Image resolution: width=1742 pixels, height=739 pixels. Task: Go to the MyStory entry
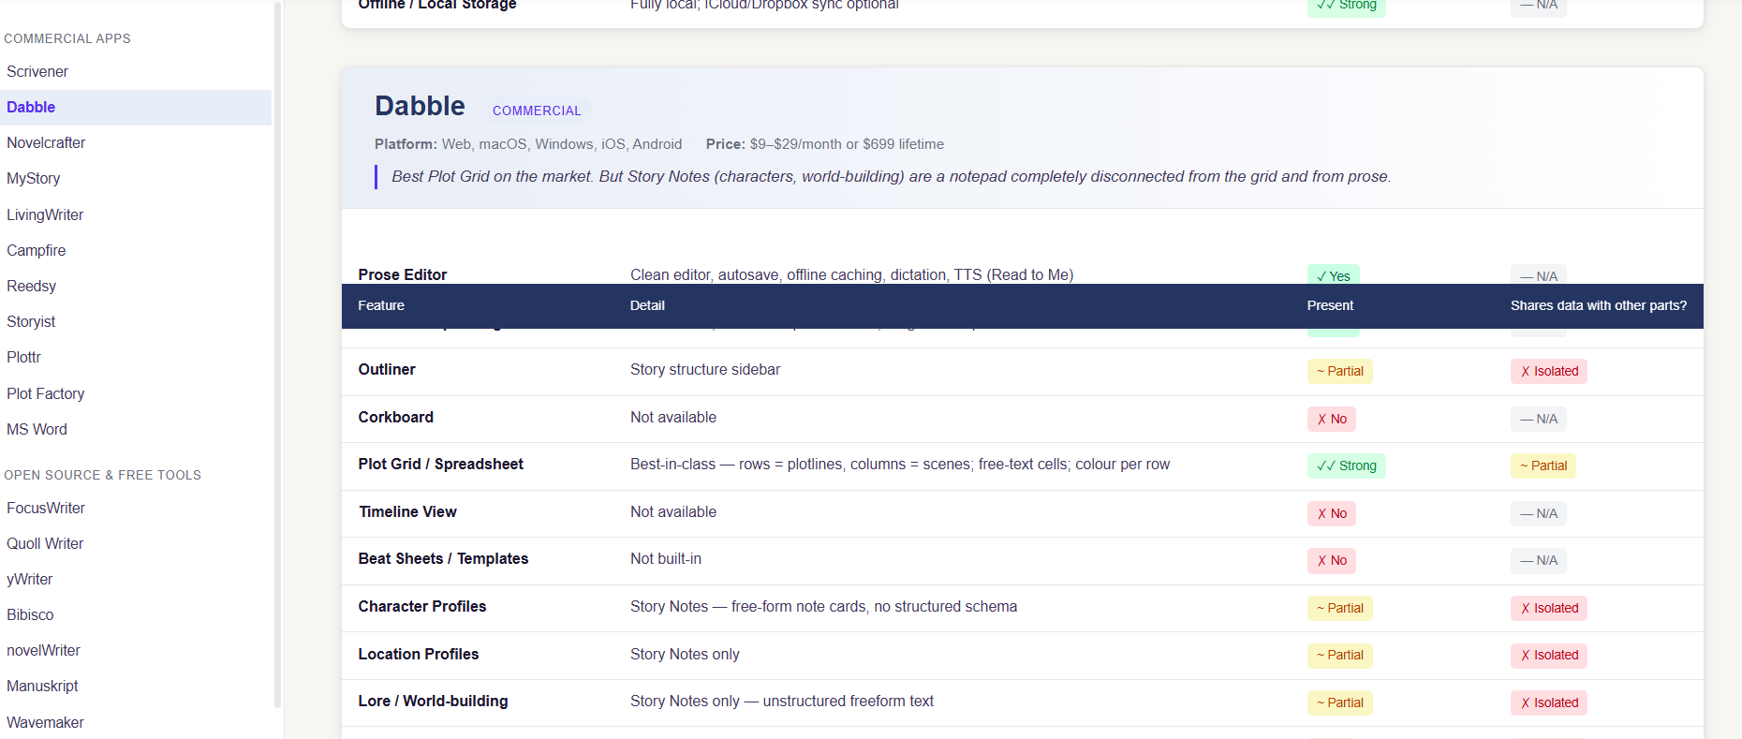pyautogui.click(x=34, y=179)
